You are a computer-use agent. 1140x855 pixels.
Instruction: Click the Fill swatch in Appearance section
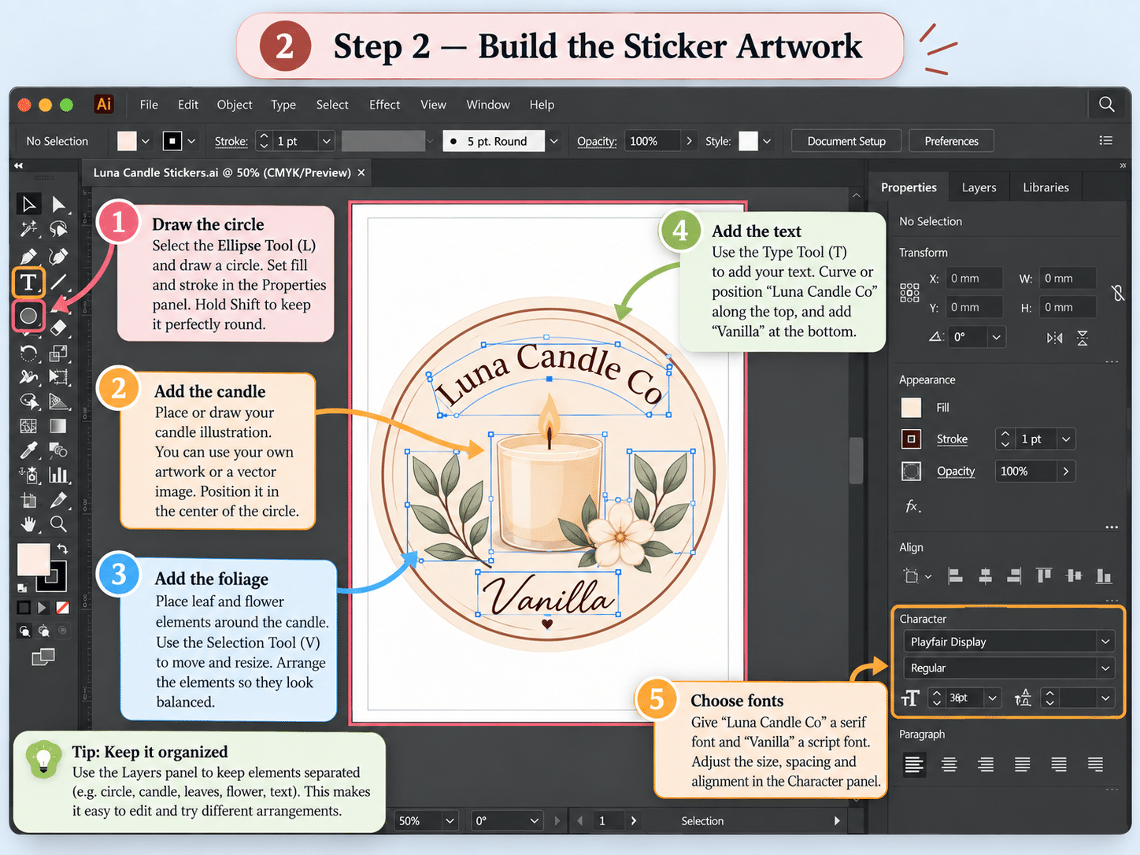pos(911,408)
